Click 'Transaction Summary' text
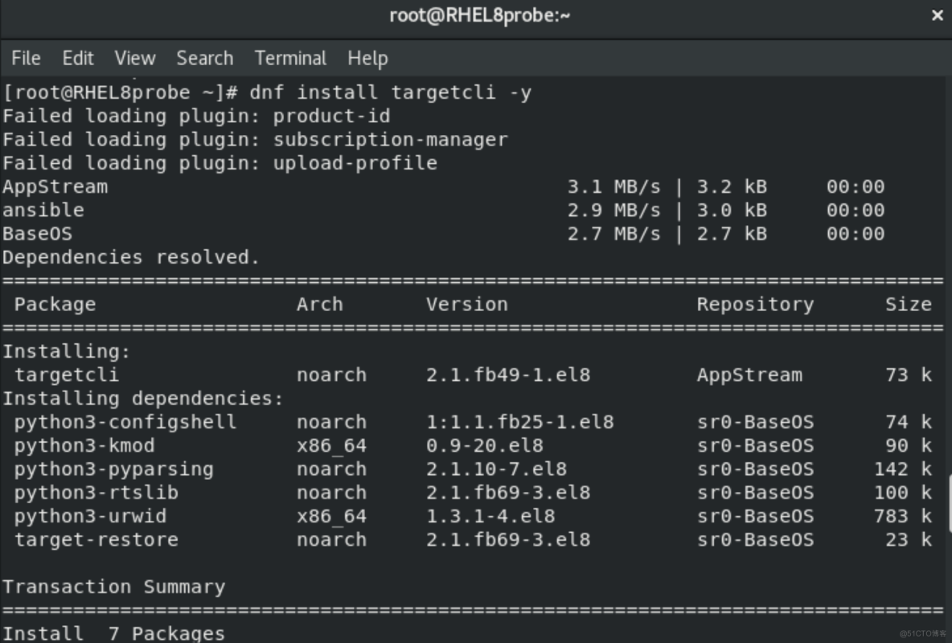 pyautogui.click(x=113, y=588)
